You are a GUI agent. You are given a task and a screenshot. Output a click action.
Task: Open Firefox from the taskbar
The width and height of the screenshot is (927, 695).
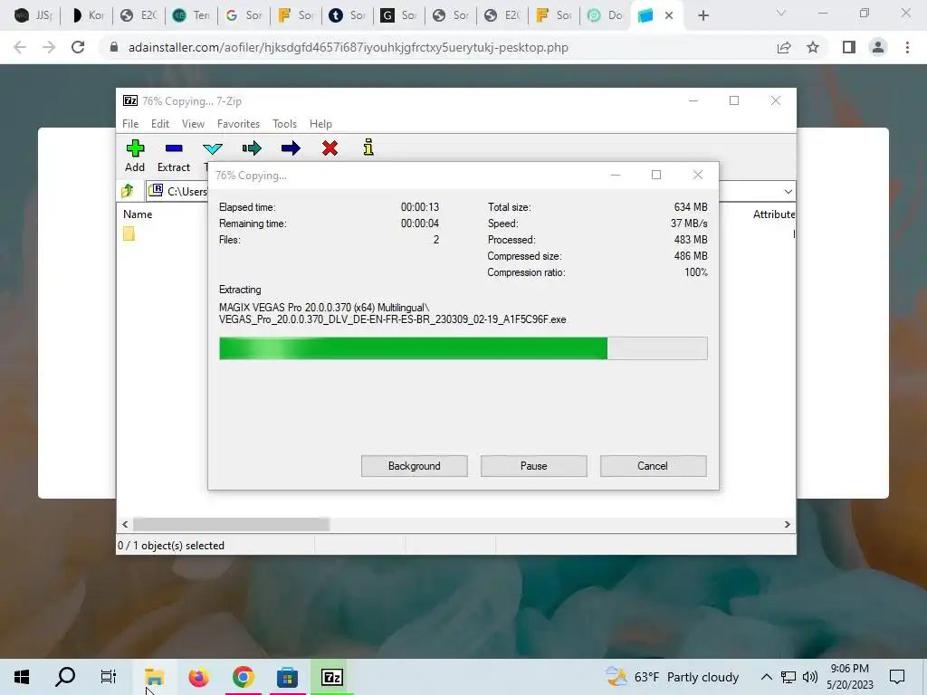[198, 677]
